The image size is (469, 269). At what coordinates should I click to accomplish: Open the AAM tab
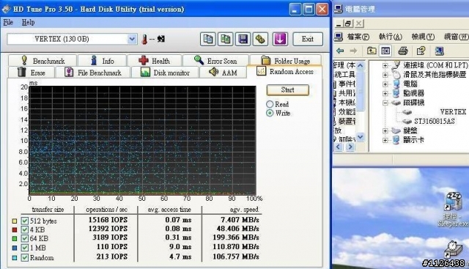click(223, 73)
